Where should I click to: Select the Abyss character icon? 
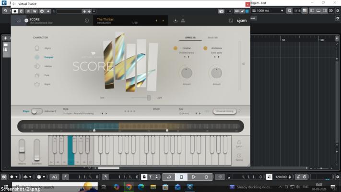pos(37,48)
